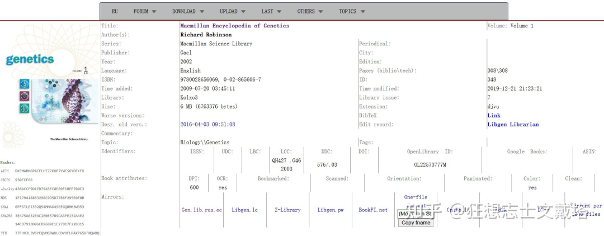Focus the filename text field above Copy fname
The image size is (604, 236).
pos(416,214)
